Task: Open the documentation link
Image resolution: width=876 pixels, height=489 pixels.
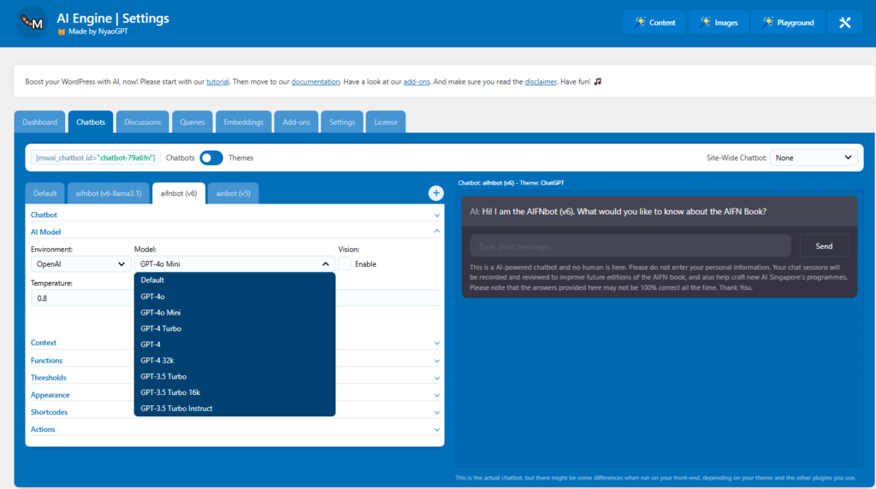Action: pos(316,82)
